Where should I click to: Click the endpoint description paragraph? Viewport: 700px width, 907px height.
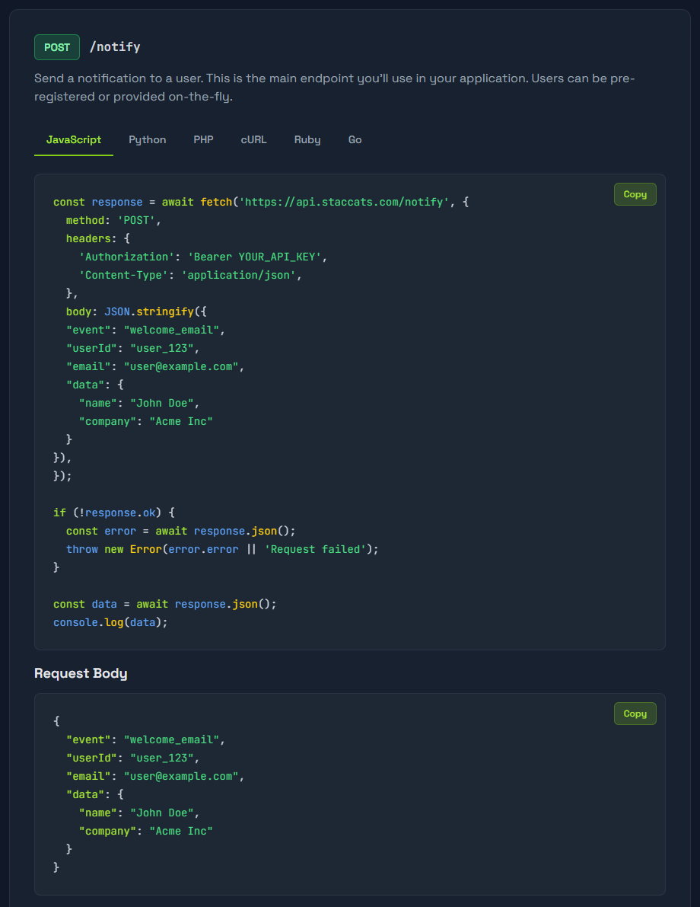pos(335,88)
